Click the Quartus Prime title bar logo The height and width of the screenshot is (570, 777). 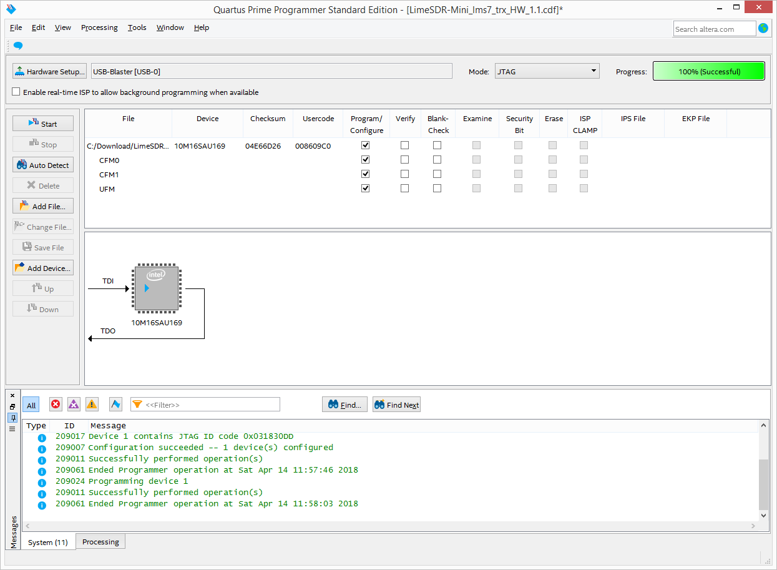(x=11, y=9)
